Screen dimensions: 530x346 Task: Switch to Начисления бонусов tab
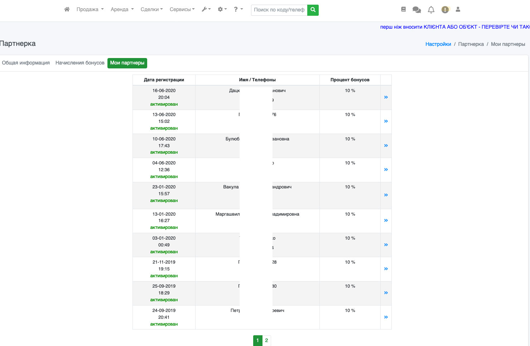tap(80, 63)
